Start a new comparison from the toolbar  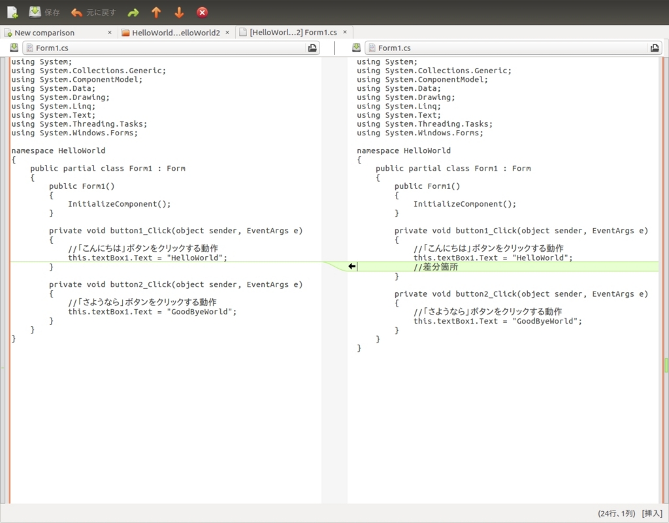tap(11, 11)
